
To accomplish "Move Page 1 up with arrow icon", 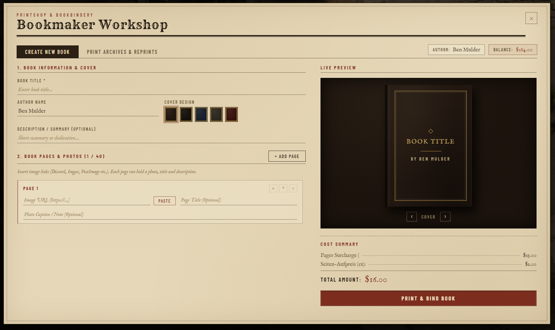I will [x=273, y=188].
